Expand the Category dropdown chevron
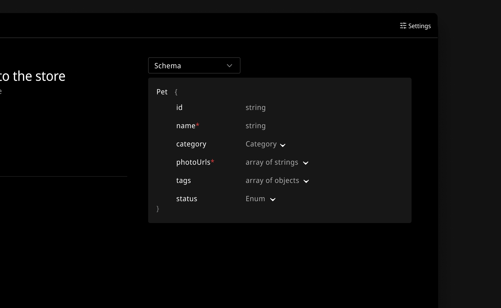501x308 pixels. pyautogui.click(x=282, y=145)
